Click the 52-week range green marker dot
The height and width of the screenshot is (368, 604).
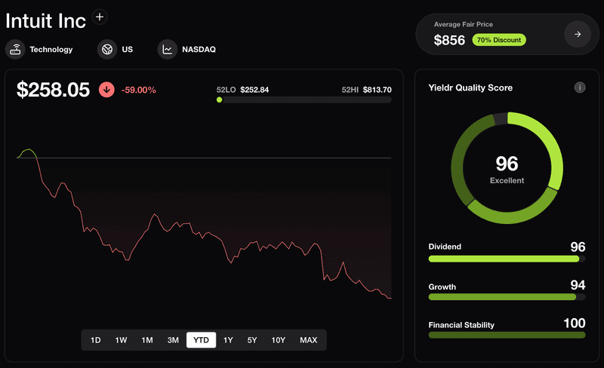pos(219,100)
